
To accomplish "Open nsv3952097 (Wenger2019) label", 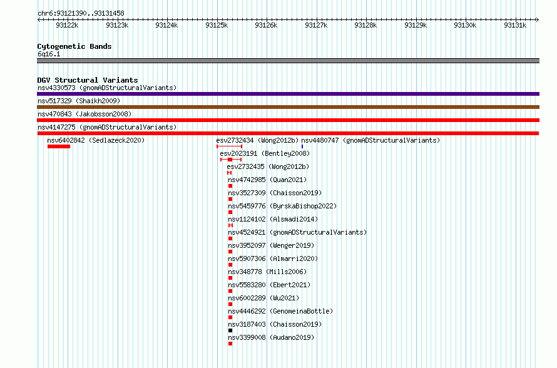I will click(271, 245).
